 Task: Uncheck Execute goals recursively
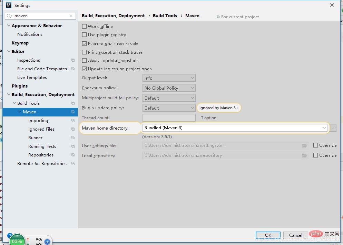click(85, 44)
